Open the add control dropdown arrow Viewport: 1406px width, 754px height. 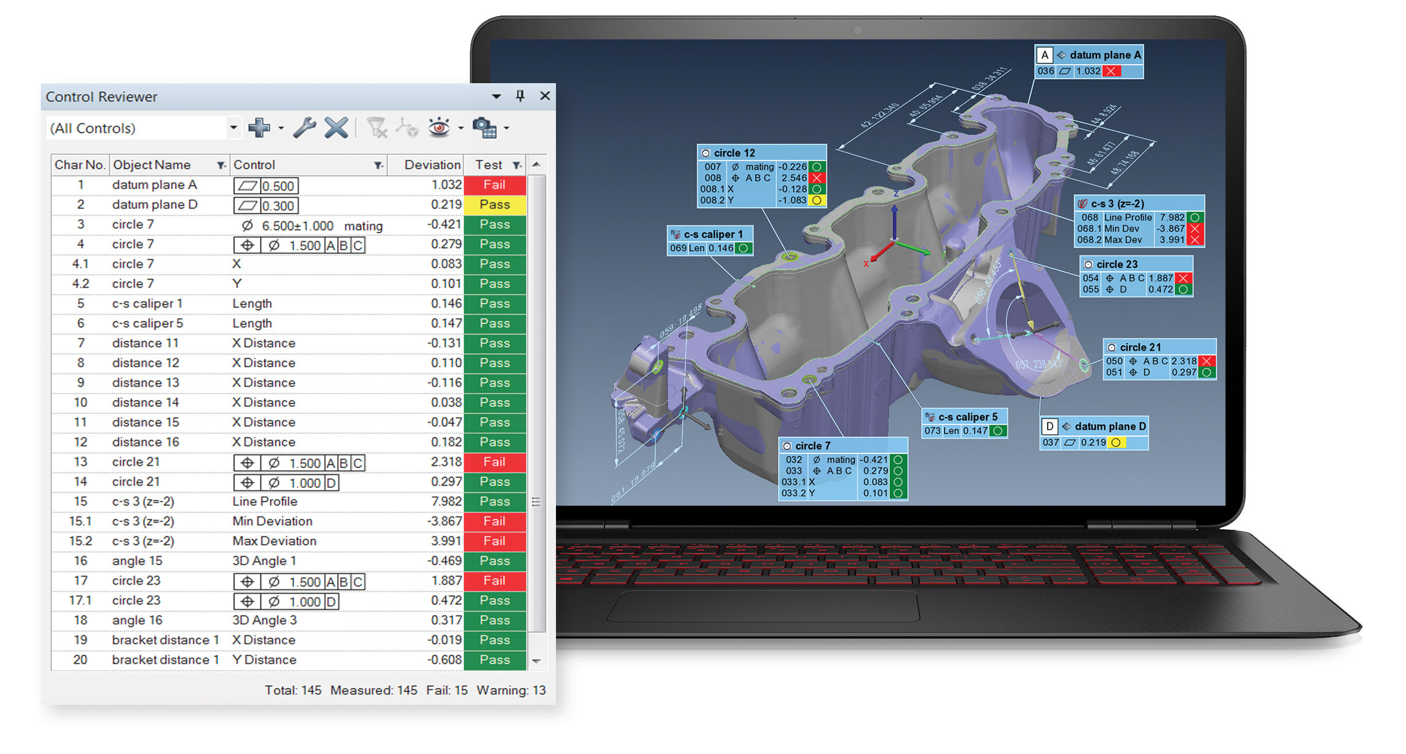tap(281, 128)
